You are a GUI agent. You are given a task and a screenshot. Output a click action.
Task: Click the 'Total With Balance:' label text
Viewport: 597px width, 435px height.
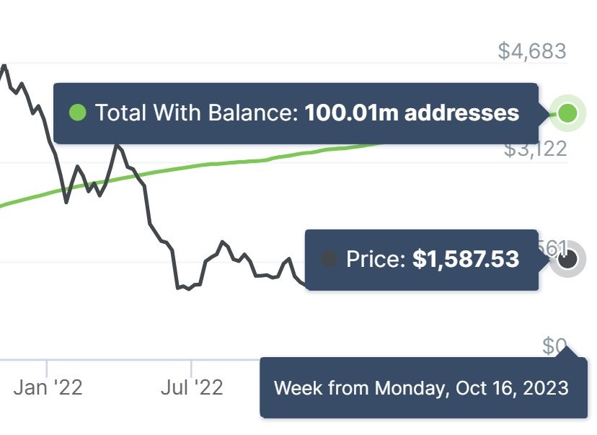[196, 113]
